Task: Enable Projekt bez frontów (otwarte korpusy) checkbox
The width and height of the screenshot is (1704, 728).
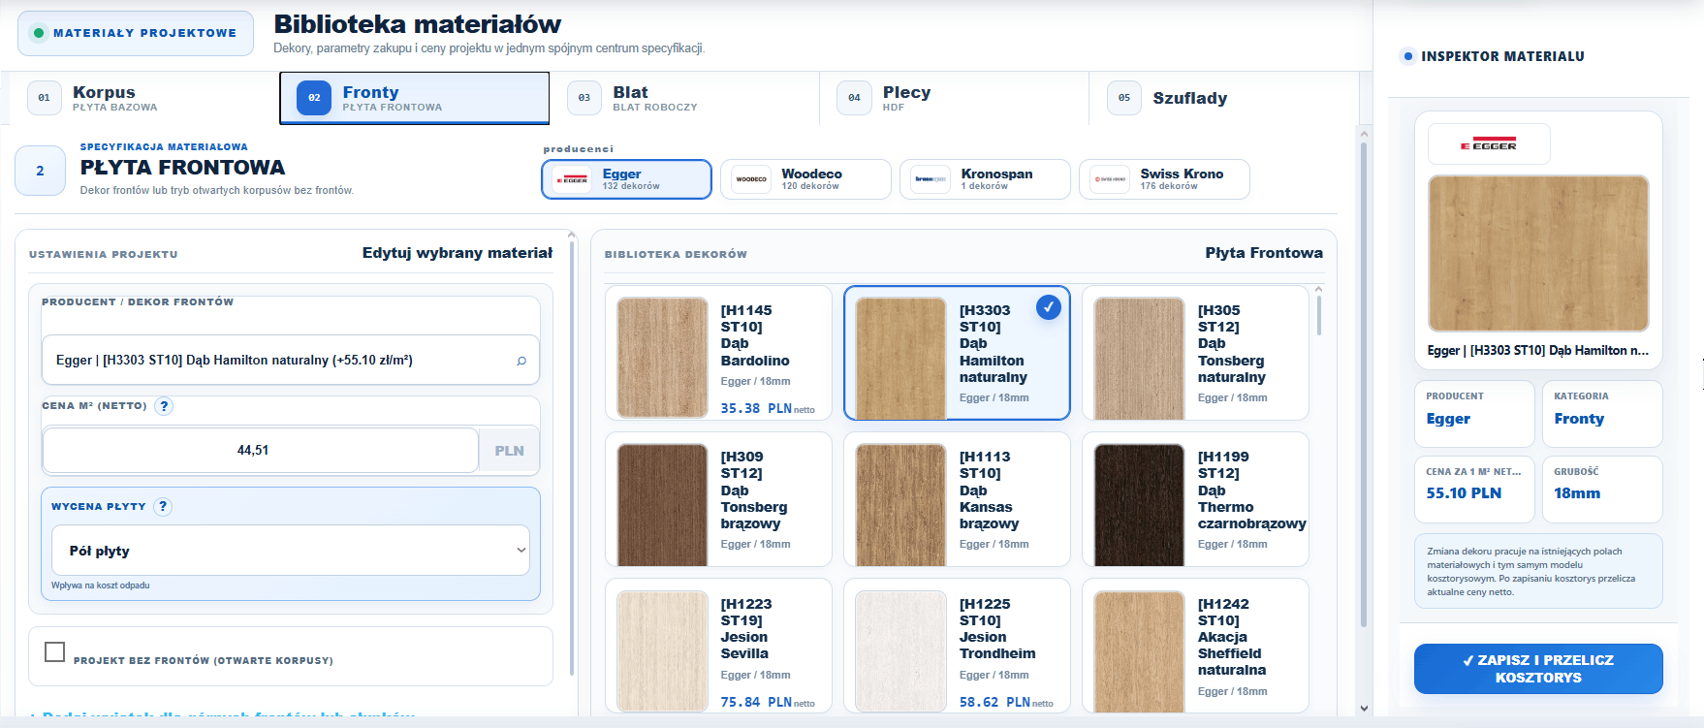Action: (55, 651)
